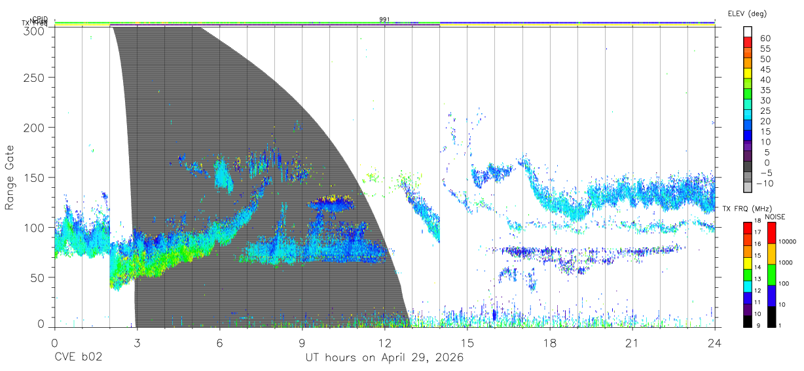
Task: Click the white top segment of the ELEV color bar
Action: point(748,32)
